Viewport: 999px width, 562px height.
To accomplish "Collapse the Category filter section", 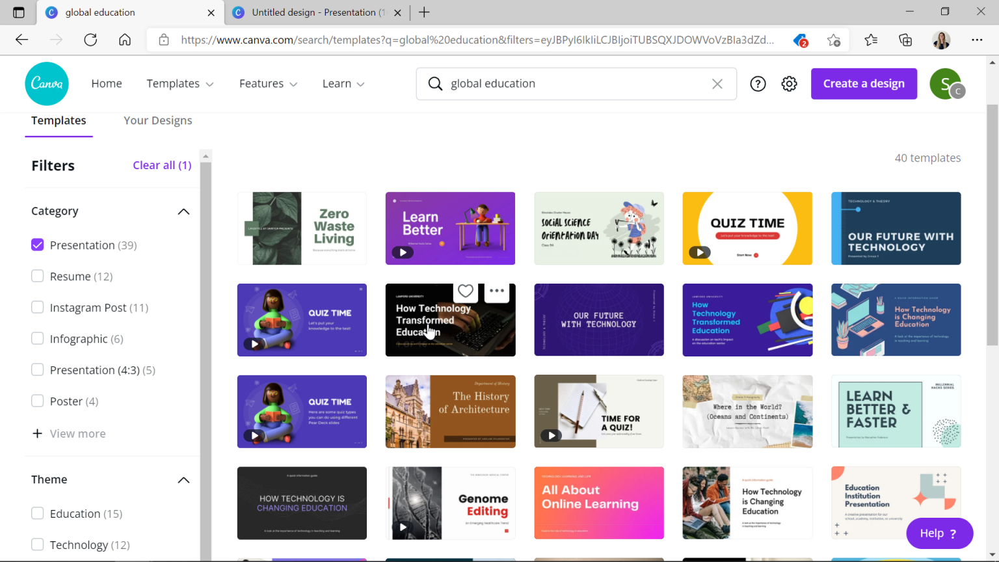I will pos(183,211).
